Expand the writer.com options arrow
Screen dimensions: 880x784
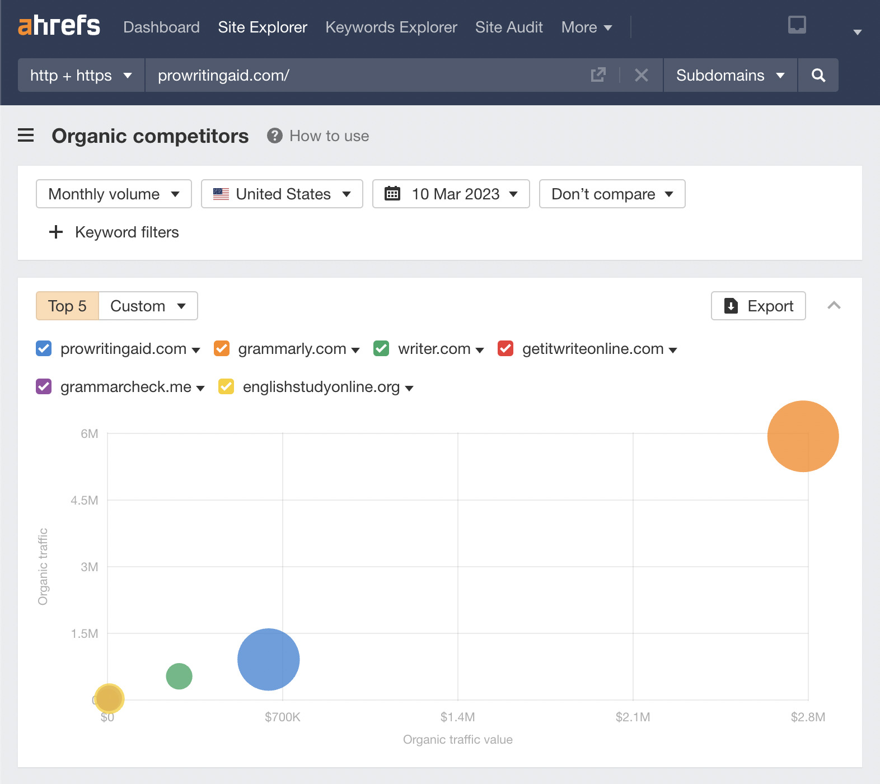(480, 351)
